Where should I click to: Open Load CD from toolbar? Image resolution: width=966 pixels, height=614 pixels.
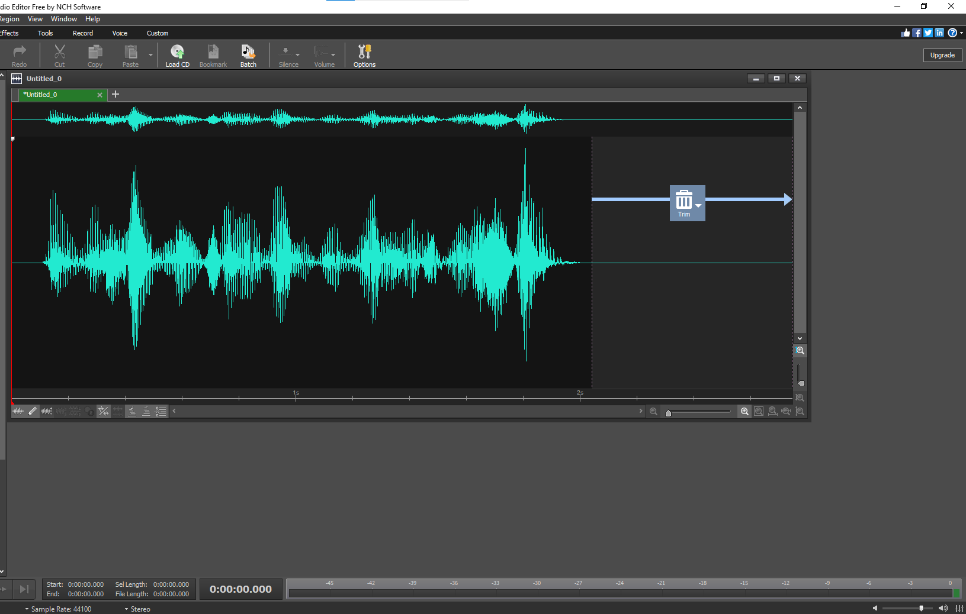click(x=177, y=56)
